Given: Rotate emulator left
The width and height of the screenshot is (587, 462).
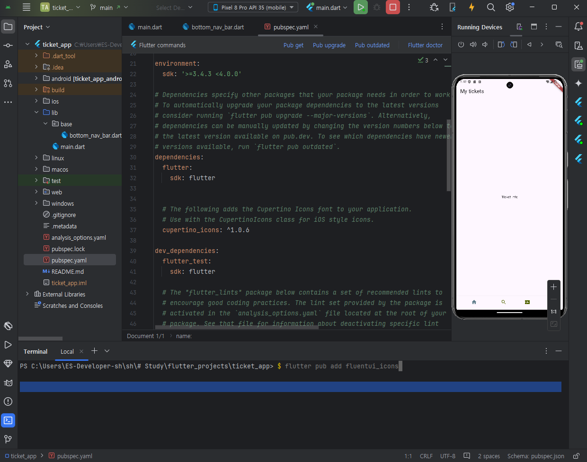Looking at the screenshot, I should click(x=501, y=44).
